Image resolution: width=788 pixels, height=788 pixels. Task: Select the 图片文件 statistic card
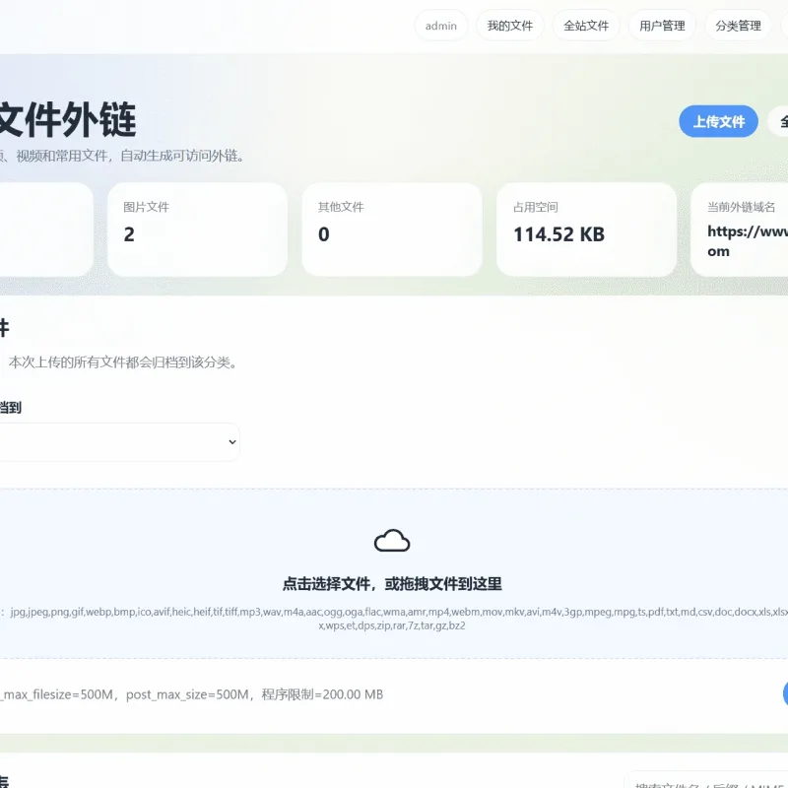tap(198, 230)
